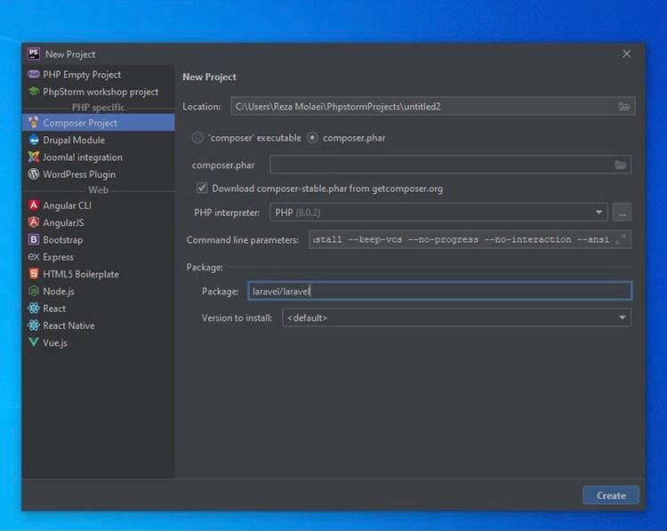667x531 pixels.
Task: Select the Express icon
Action: [x=34, y=256]
